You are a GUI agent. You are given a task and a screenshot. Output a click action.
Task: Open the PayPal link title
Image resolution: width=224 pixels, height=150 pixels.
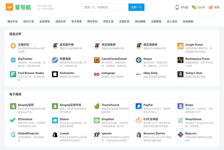(148, 105)
